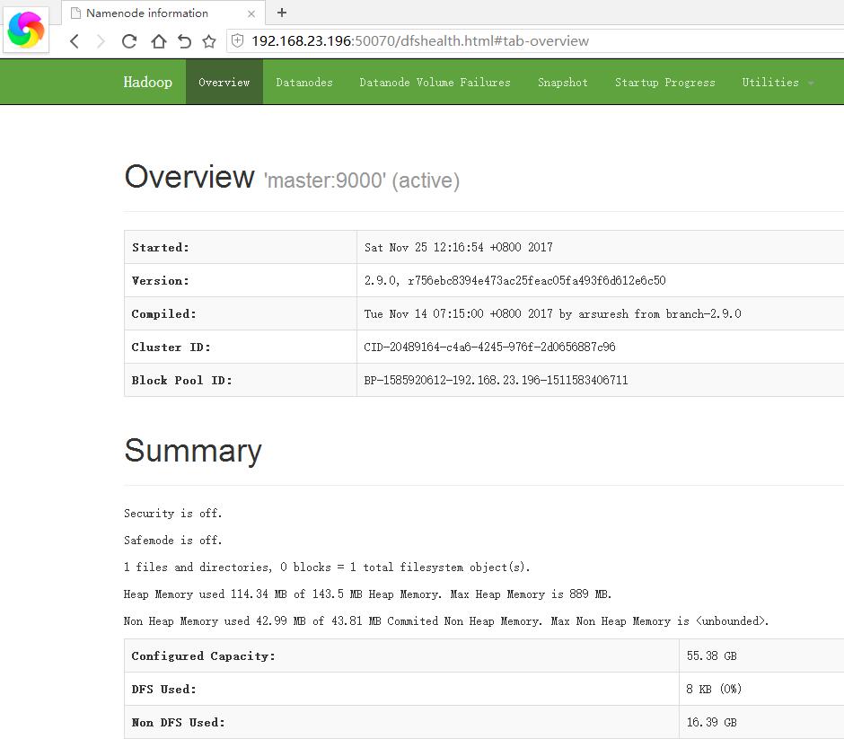Viewport: 844px width, 739px height.
Task: Click the compiled Tue Nov 14 value
Action: point(553,313)
